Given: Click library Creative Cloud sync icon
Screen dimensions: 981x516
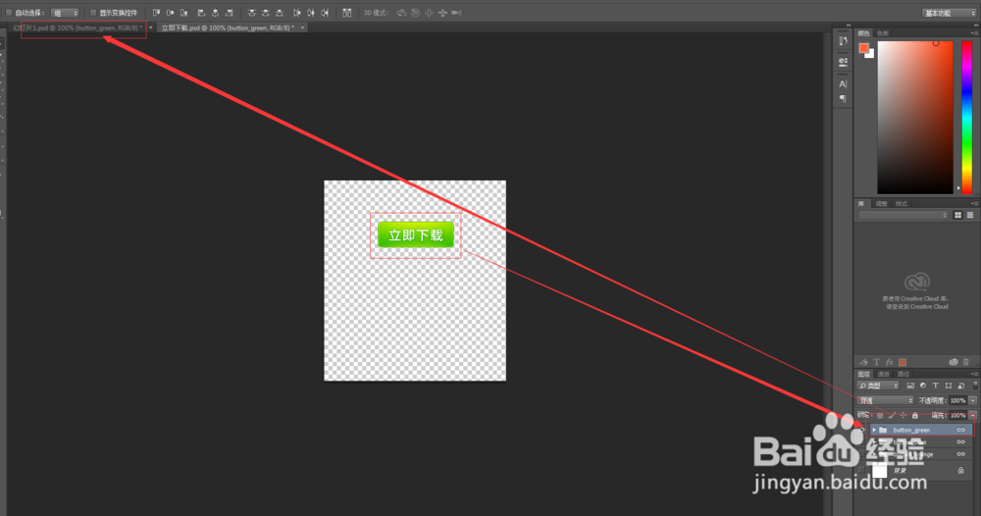Looking at the screenshot, I should click(954, 362).
